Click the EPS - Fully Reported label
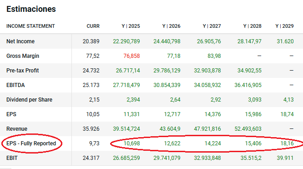Screen dimensions: 303x169 tap(31, 143)
